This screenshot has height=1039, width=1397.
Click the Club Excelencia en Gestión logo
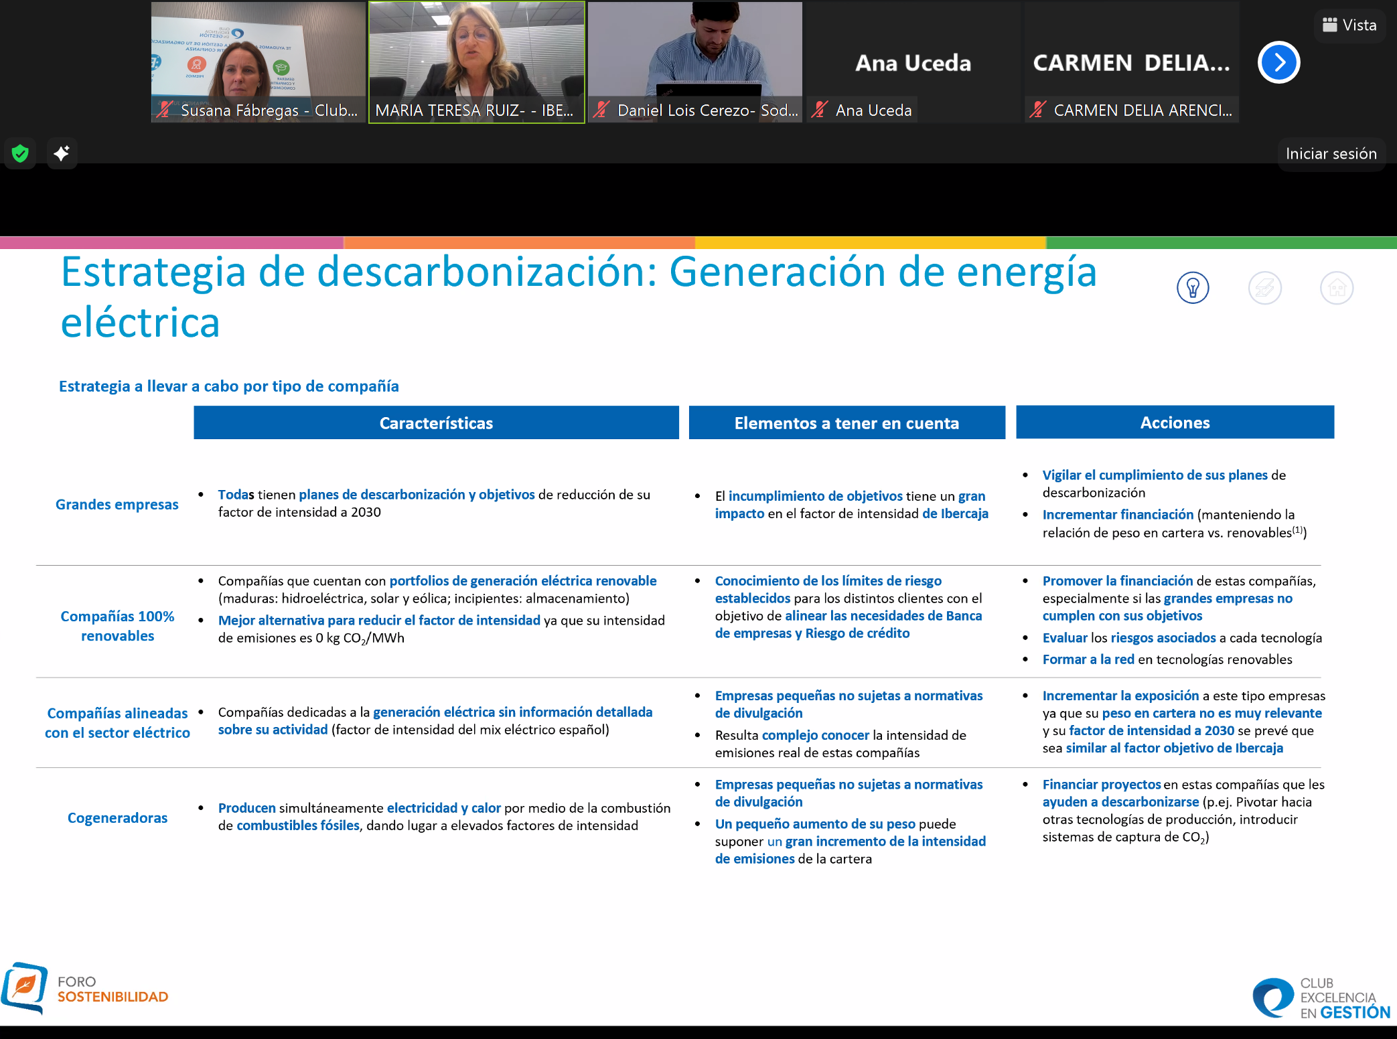(1321, 998)
